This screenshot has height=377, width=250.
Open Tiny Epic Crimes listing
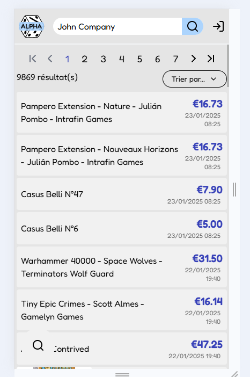click(x=122, y=310)
